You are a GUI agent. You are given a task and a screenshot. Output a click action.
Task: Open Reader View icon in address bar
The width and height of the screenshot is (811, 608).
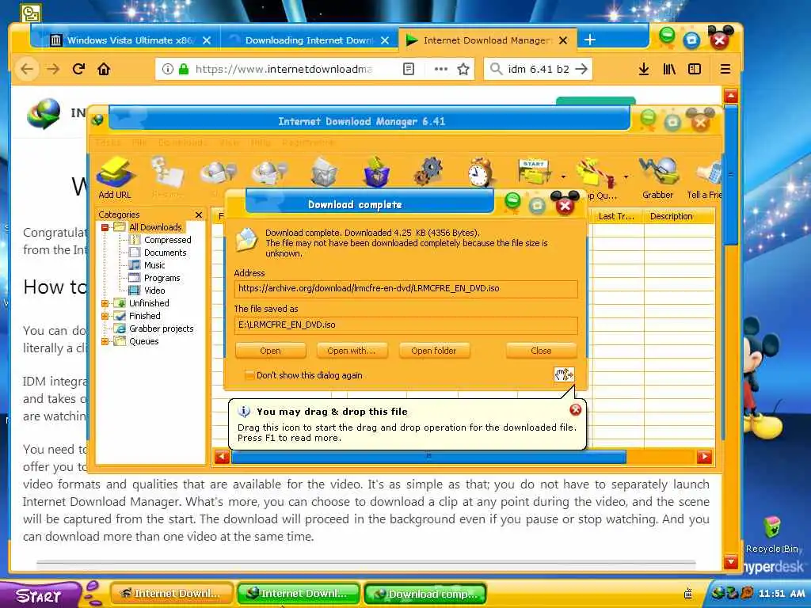(409, 69)
